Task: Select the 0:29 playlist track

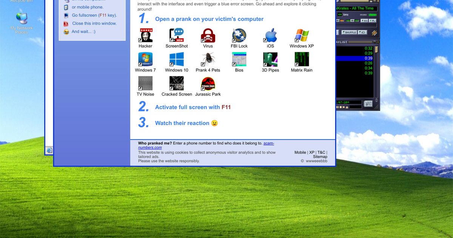Action: coord(354,53)
